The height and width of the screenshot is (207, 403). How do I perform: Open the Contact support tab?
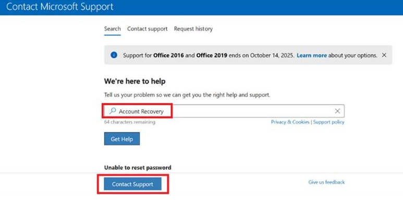[x=147, y=29]
